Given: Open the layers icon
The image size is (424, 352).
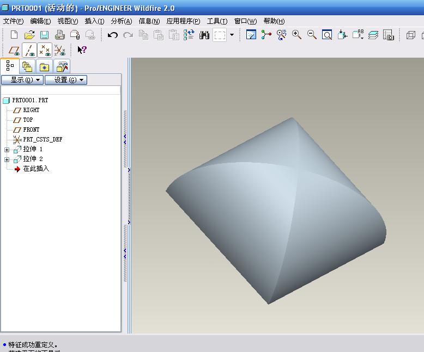Looking at the screenshot, I should coord(373,35).
